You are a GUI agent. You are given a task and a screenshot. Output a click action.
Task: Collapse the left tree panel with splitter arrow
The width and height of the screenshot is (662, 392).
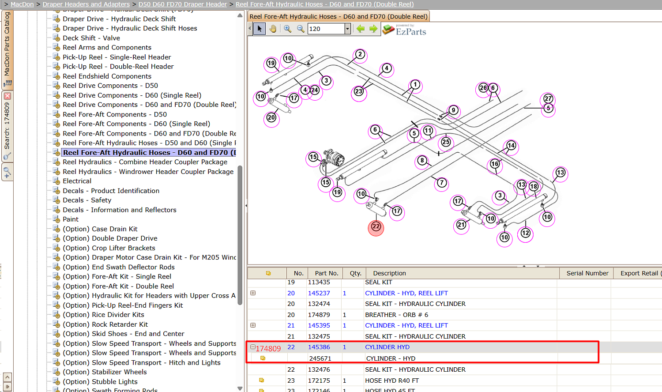click(246, 205)
